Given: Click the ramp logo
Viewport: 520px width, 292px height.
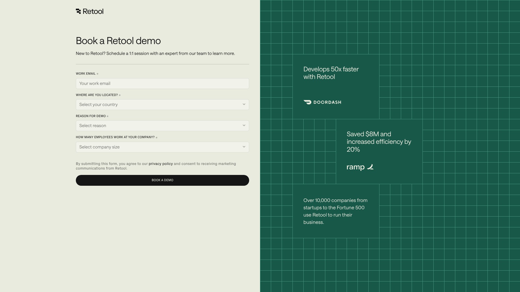Looking at the screenshot, I should (360, 167).
